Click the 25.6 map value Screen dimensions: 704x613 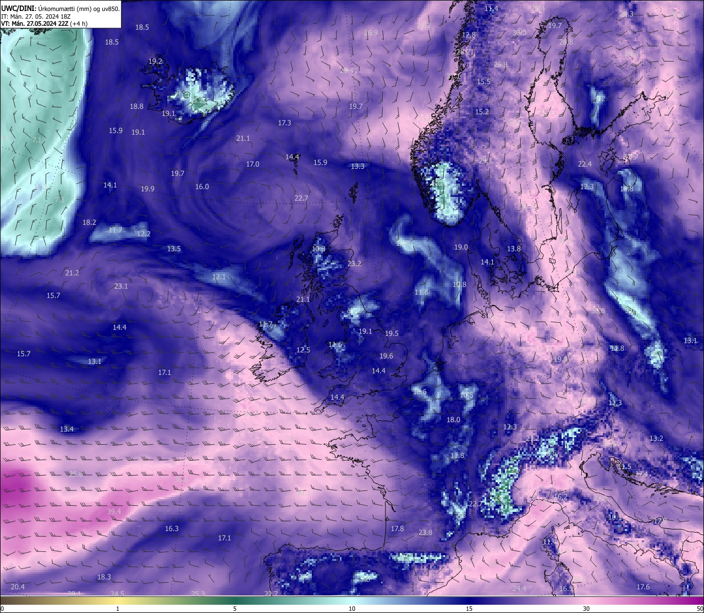click(x=76, y=474)
